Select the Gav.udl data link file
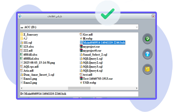This screenshot has height=112, width=176. click(87, 34)
